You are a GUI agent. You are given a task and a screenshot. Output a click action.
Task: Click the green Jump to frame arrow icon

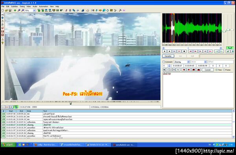point(15,10)
